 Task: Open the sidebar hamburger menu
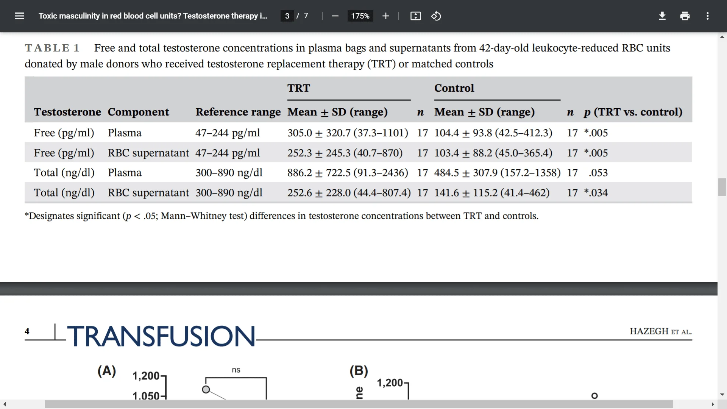[19, 16]
